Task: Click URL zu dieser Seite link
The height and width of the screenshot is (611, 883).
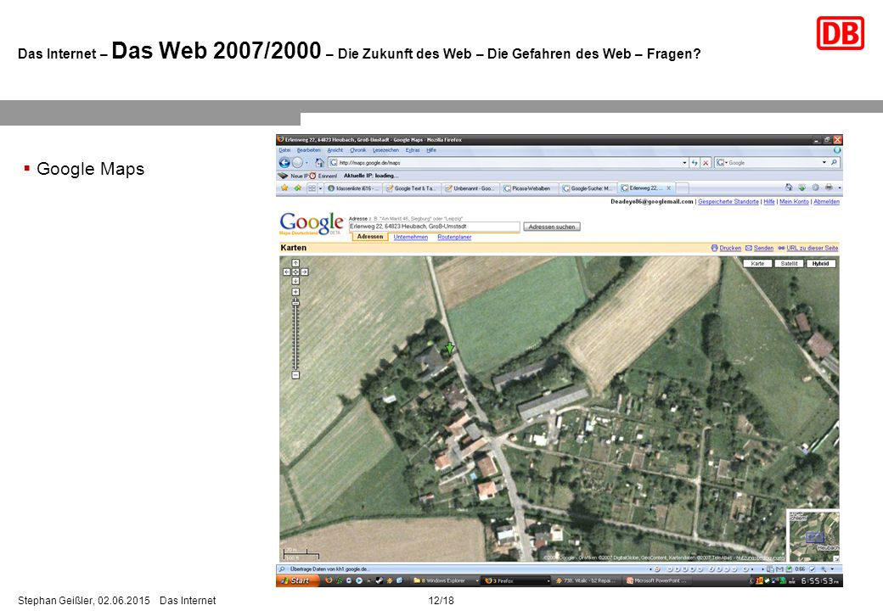Action: (812, 248)
